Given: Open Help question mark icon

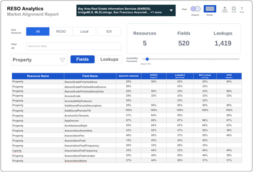Looking at the screenshot, I should pyautogui.click(x=242, y=9).
